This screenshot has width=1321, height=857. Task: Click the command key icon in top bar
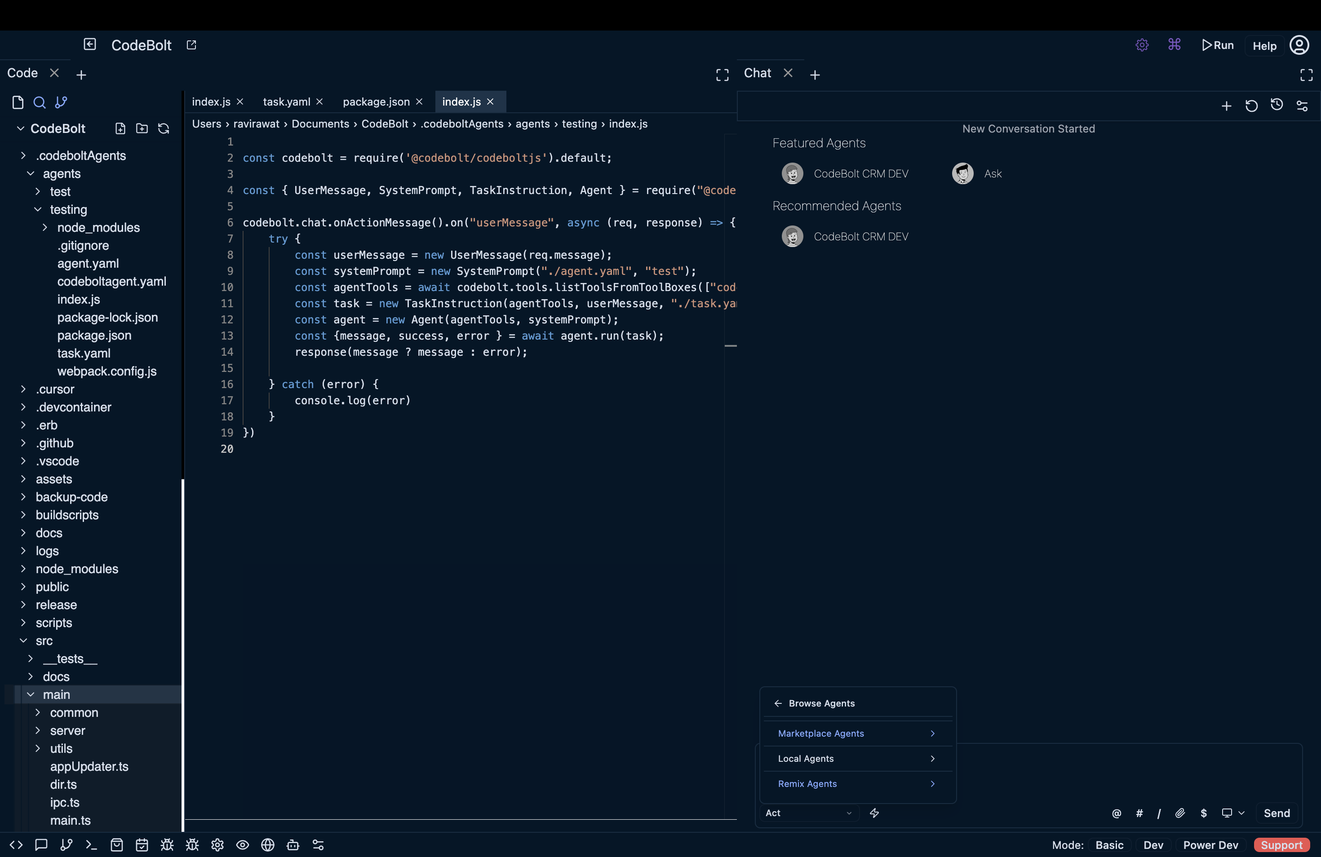coord(1175,44)
